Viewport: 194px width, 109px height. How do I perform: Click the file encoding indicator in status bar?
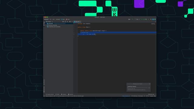pyautogui.click(x=147, y=96)
